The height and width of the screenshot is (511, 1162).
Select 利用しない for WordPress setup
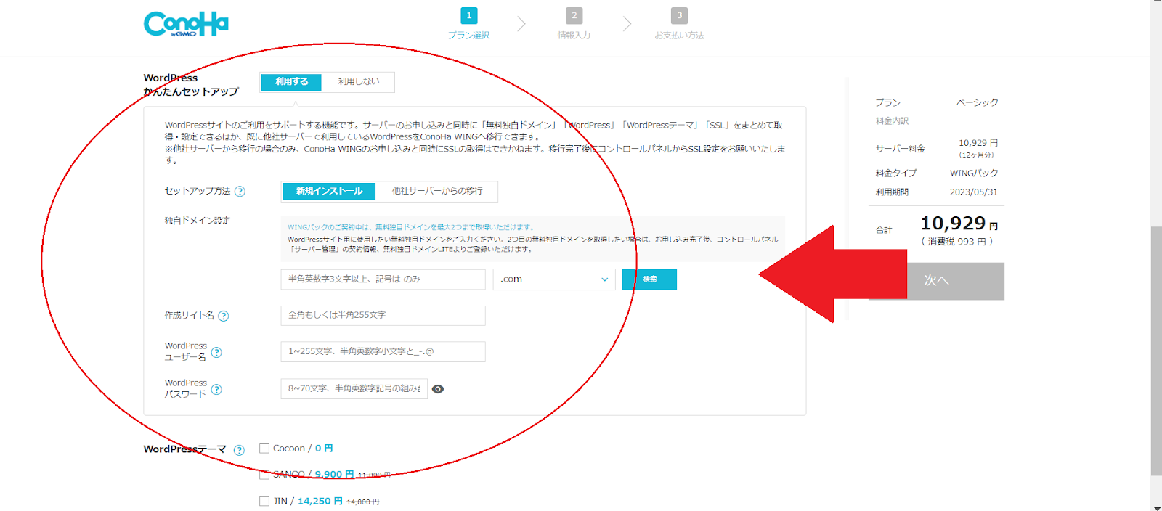coord(359,82)
